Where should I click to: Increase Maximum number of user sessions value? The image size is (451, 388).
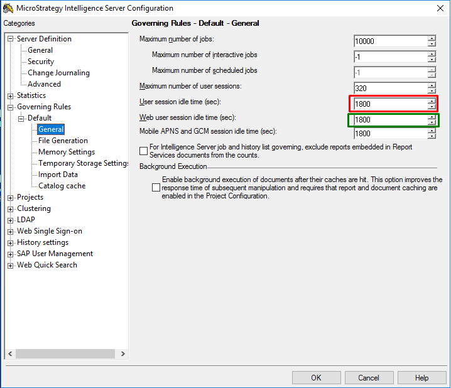point(432,85)
